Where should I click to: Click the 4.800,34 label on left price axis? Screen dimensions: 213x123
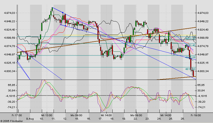click(x=9, y=71)
